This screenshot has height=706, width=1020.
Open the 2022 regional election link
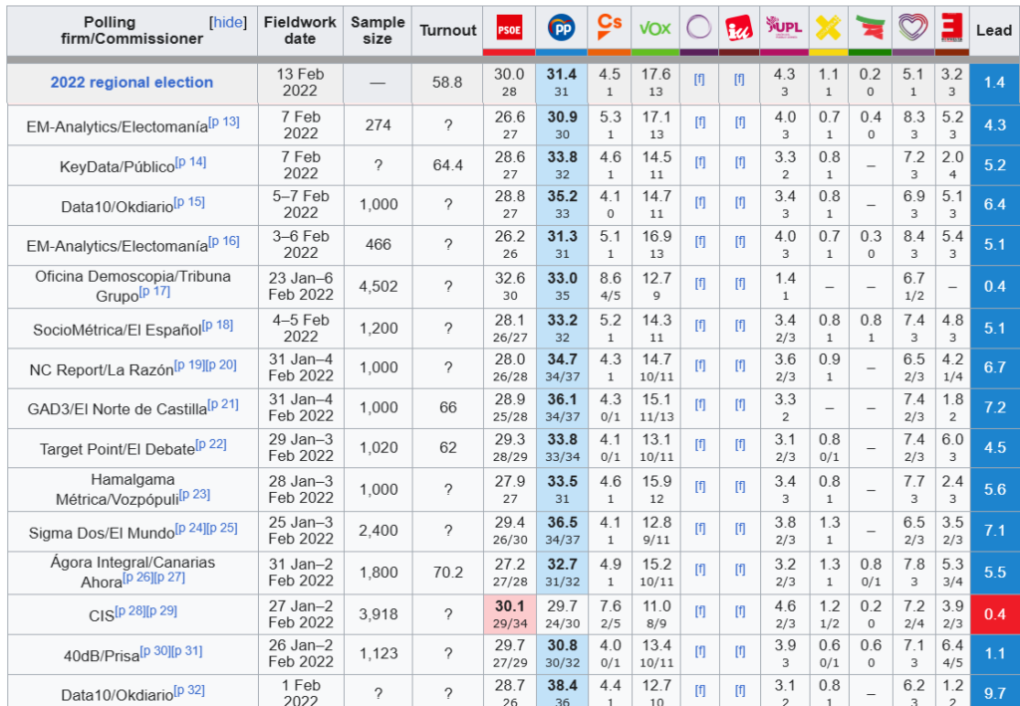131,83
